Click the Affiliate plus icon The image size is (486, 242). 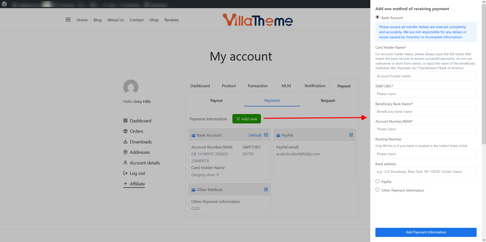tap(125, 184)
